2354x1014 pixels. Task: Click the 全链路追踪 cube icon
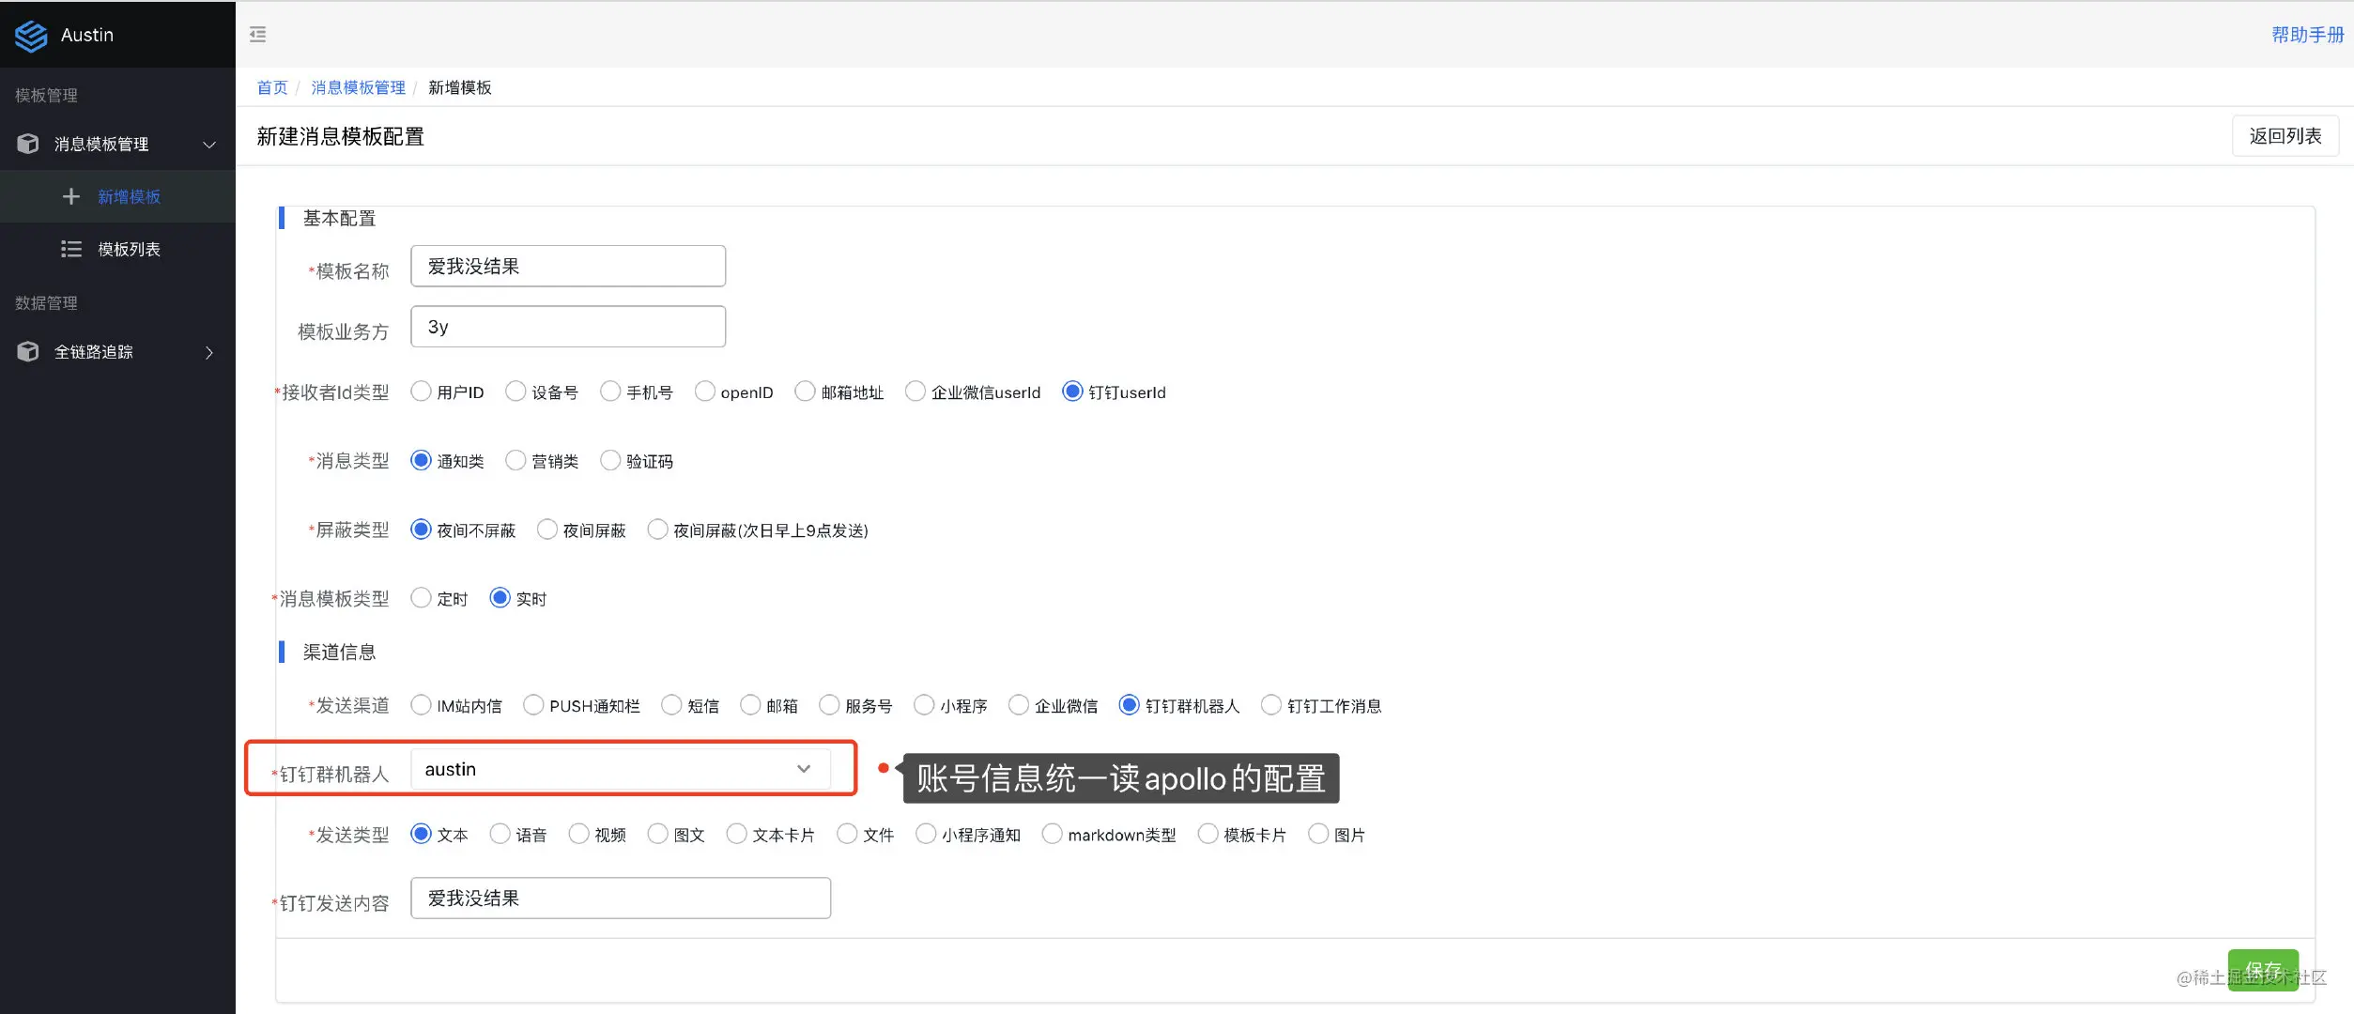coord(28,351)
